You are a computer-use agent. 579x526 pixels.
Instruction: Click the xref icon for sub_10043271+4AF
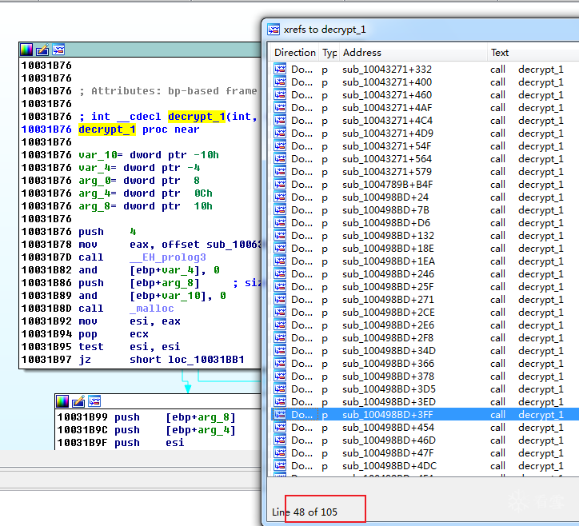(x=280, y=107)
